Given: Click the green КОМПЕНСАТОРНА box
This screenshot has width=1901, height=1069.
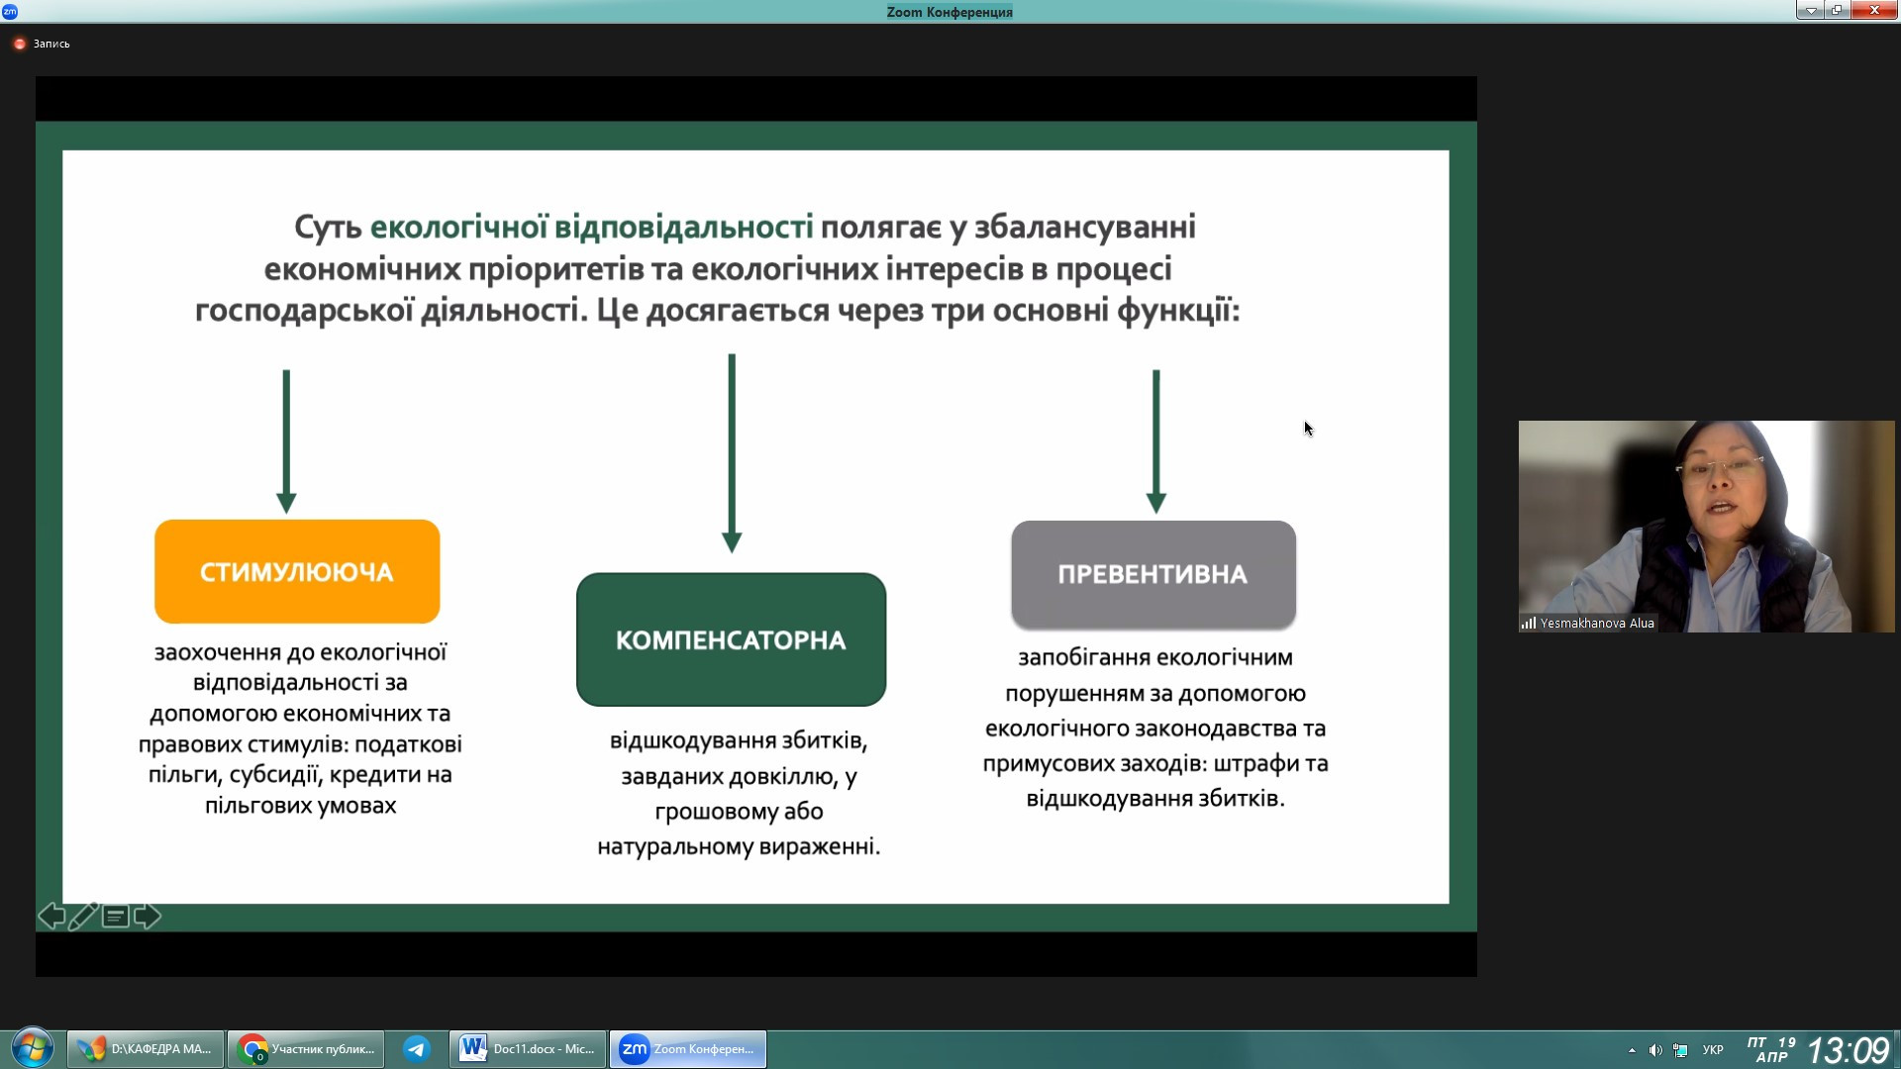Looking at the screenshot, I should pyautogui.click(x=731, y=639).
